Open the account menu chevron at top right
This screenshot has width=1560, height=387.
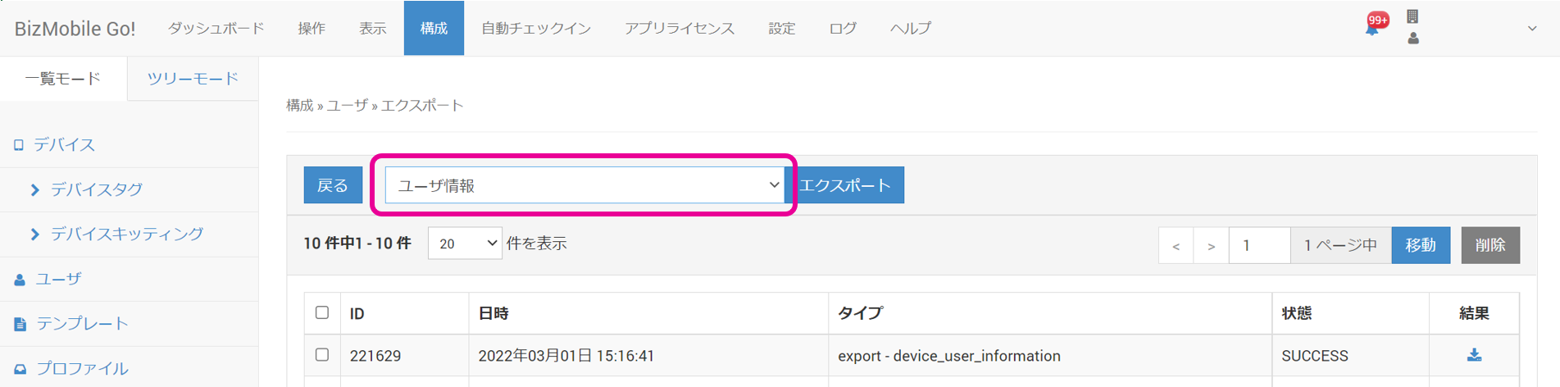(1532, 29)
